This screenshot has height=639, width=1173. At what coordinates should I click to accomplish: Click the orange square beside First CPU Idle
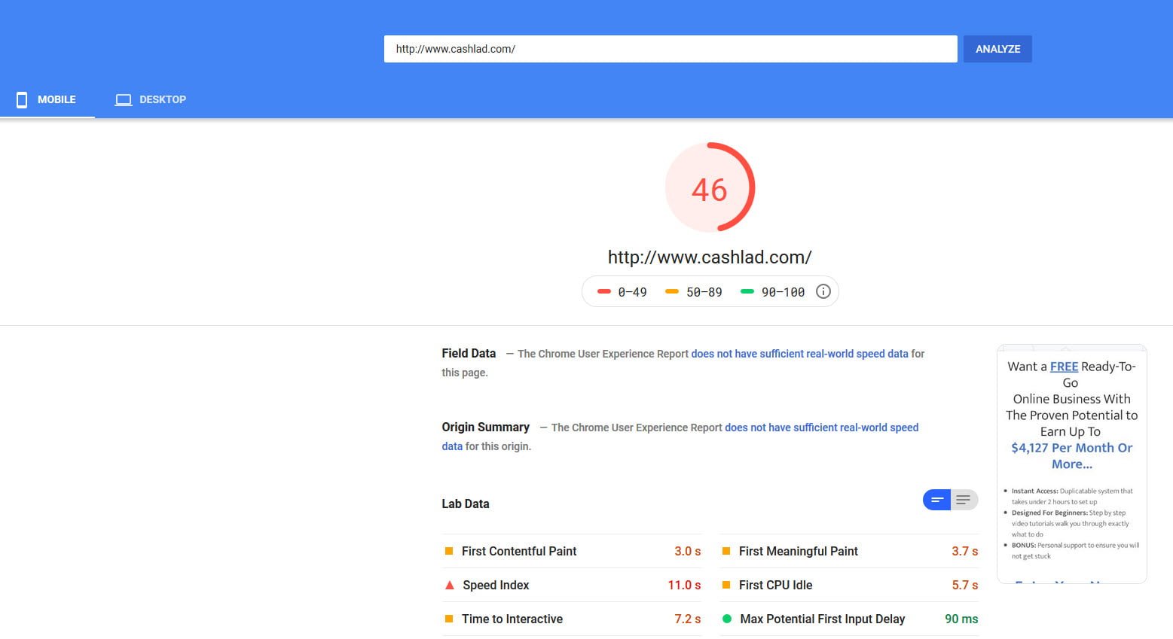coord(727,584)
